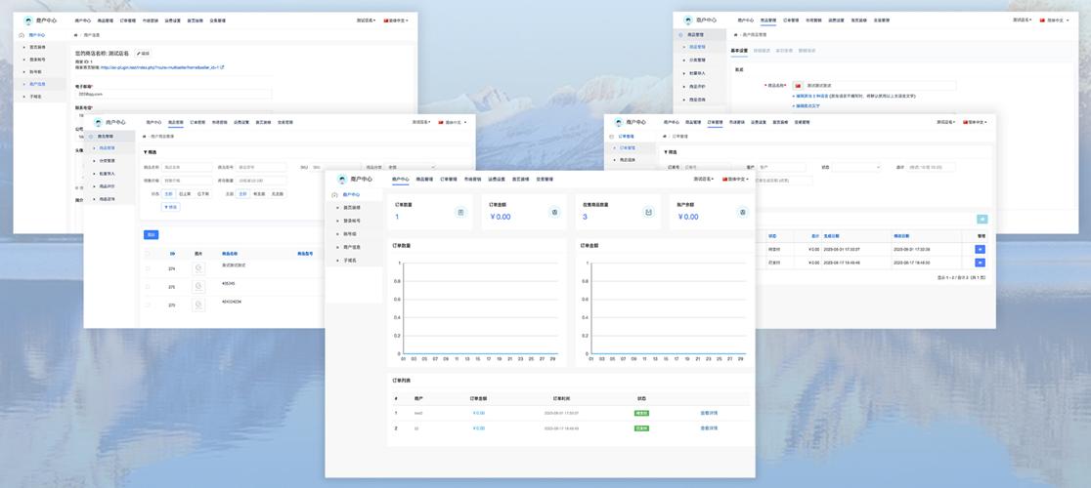
Task: Open the 简体中文 language dropdown in the dashboard window
Action: pyautogui.click(x=735, y=180)
